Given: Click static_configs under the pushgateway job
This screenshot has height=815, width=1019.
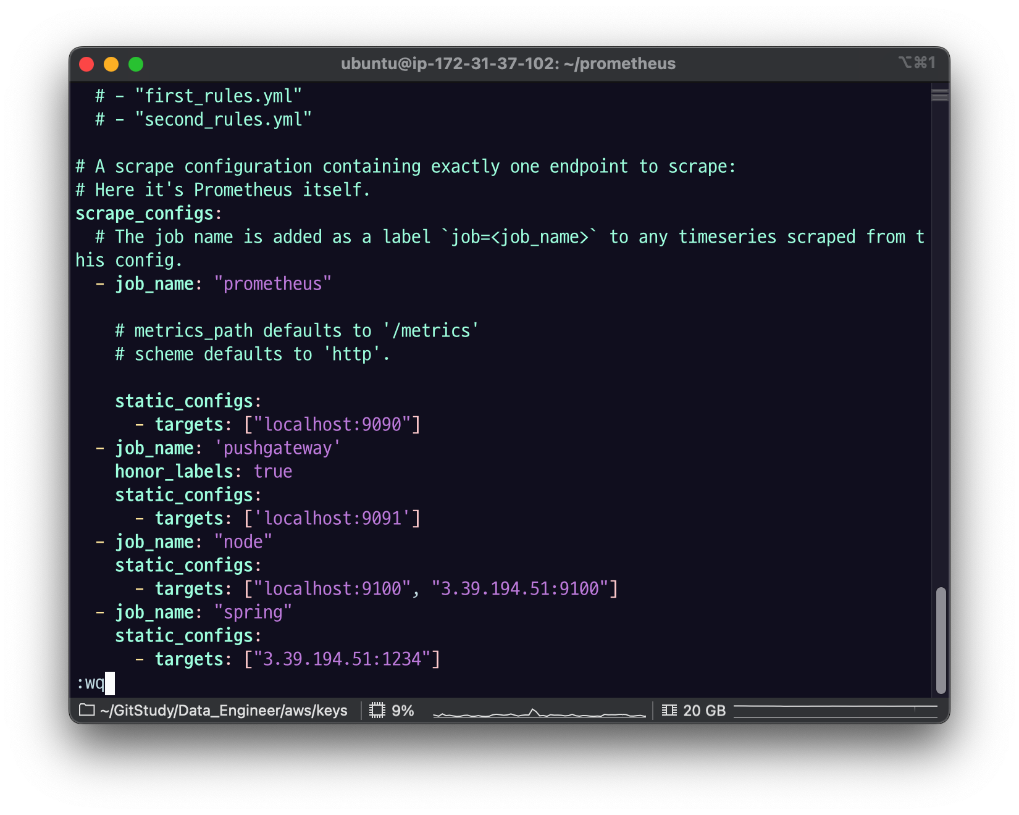Looking at the screenshot, I should click(184, 495).
